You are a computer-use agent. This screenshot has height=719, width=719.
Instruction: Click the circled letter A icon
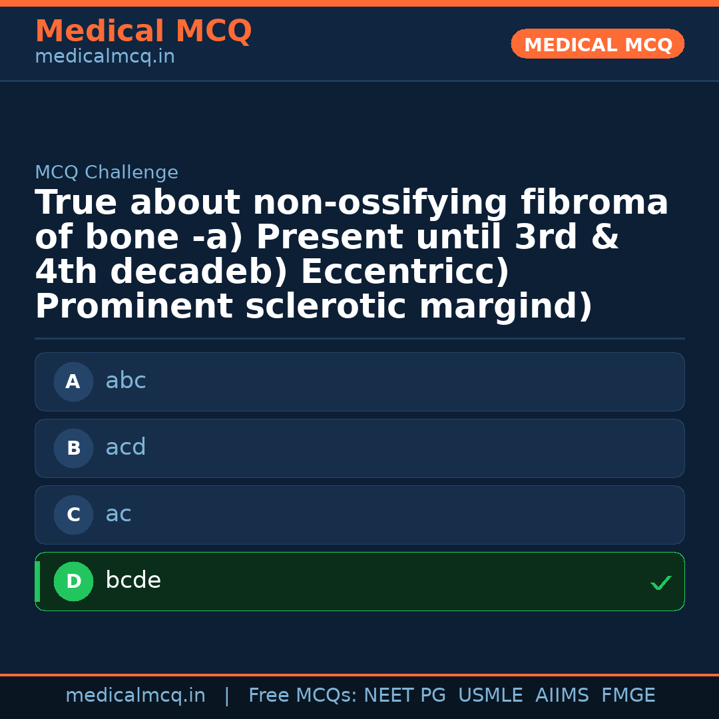tap(73, 382)
